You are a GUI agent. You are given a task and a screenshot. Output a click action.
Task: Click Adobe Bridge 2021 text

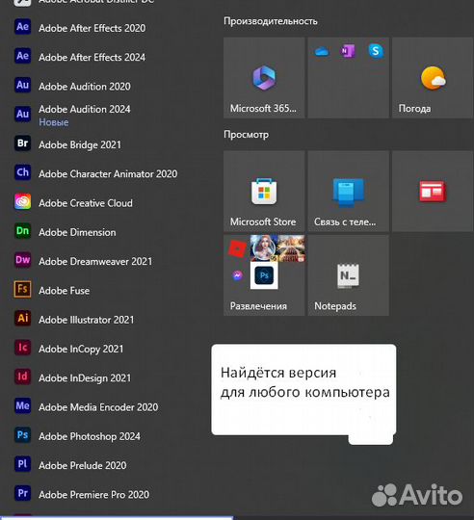coord(80,144)
